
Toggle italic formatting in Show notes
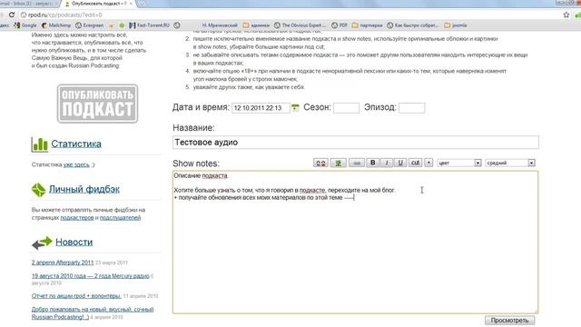click(387, 163)
